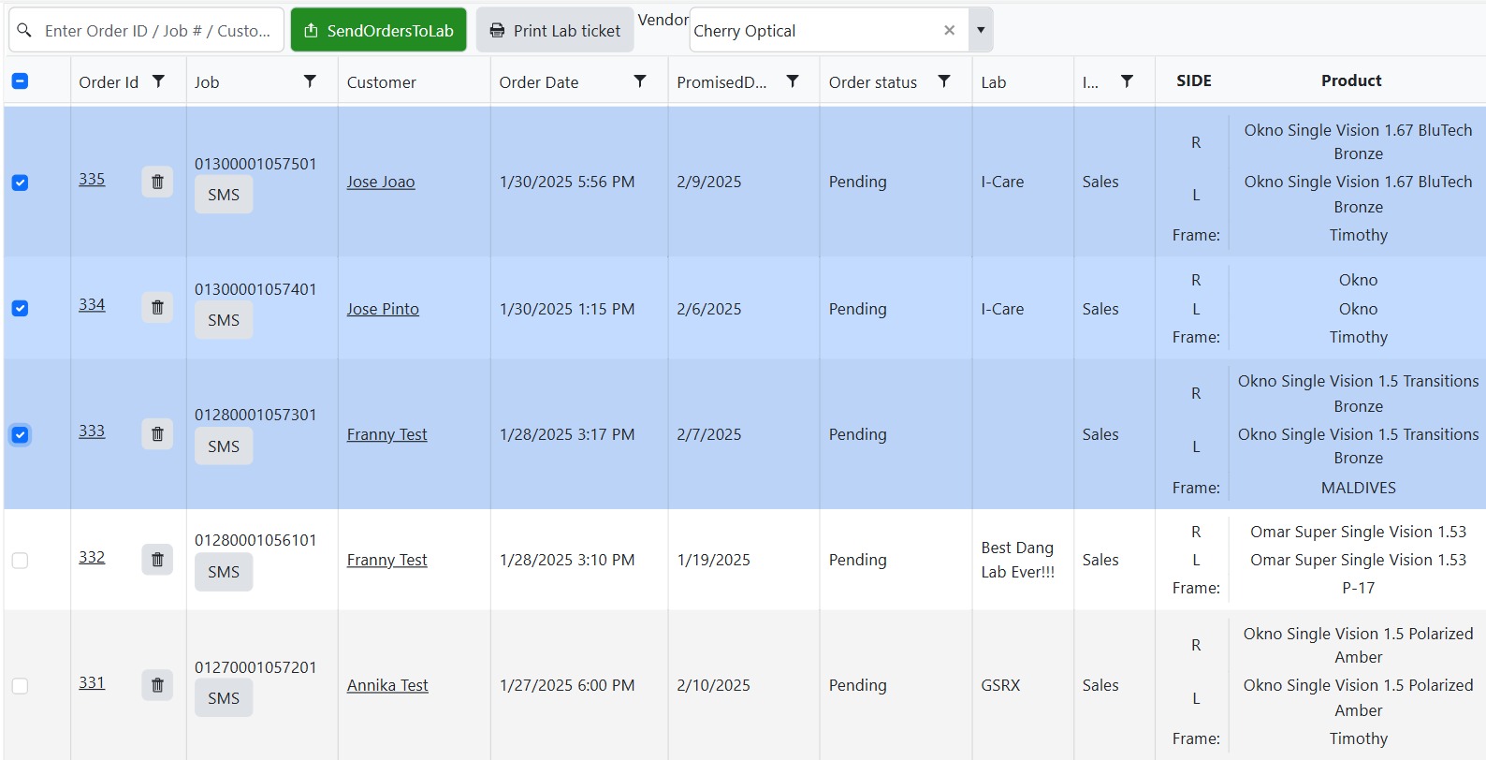Select promised date 2/9/2025

(709, 182)
